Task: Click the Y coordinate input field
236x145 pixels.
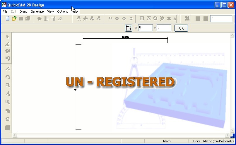Action: (164, 28)
